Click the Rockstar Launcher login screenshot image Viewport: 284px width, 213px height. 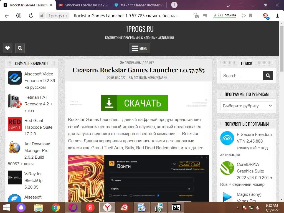point(138,178)
